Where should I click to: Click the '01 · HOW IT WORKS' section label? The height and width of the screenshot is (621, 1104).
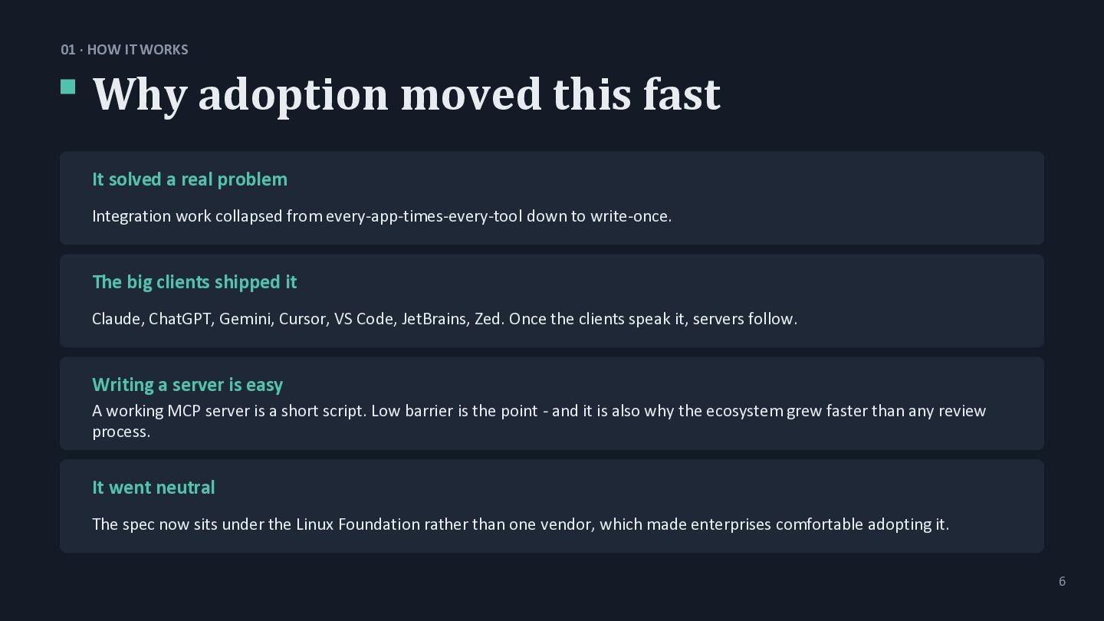[x=124, y=50]
